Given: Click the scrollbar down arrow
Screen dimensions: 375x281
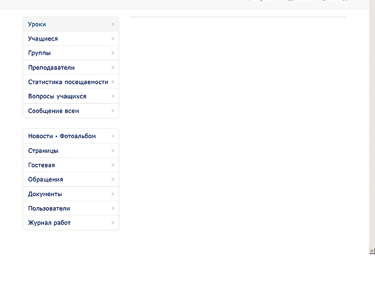Looking at the screenshot, I should [x=371, y=250].
